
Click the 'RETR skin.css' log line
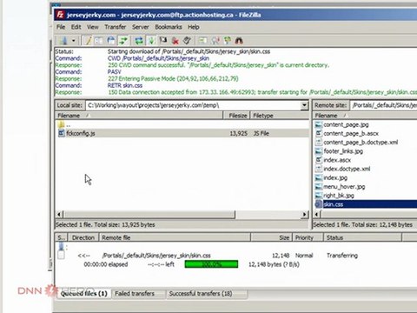[x=125, y=85]
